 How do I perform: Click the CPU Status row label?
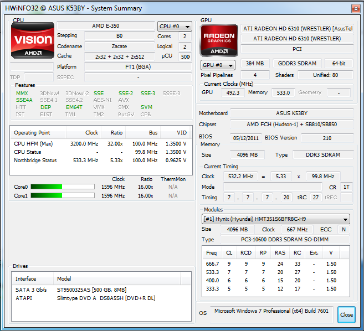pos(27,152)
